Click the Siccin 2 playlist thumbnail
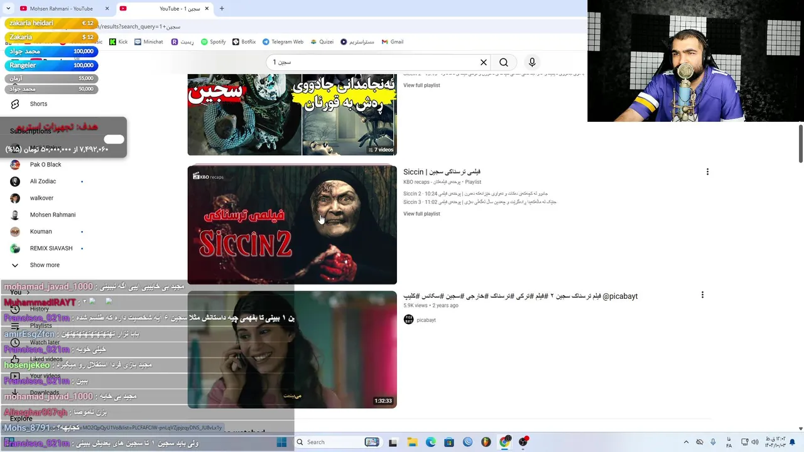The width and height of the screenshot is (804, 452). pos(292,225)
